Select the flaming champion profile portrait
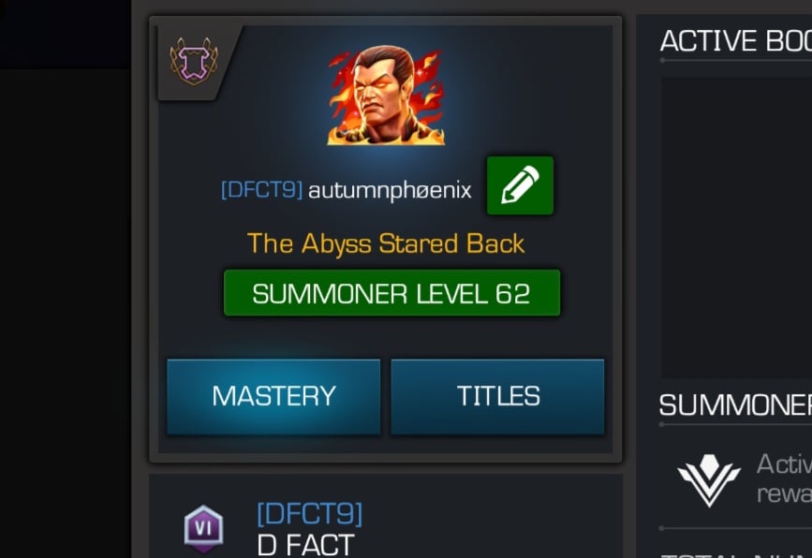This screenshot has height=558, width=812. pyautogui.click(x=386, y=95)
